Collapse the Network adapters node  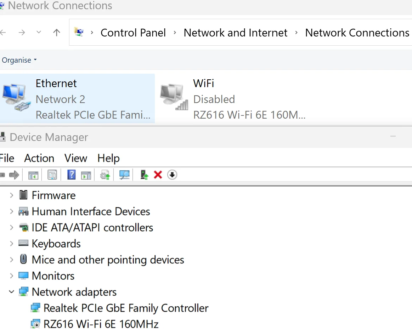(x=11, y=292)
